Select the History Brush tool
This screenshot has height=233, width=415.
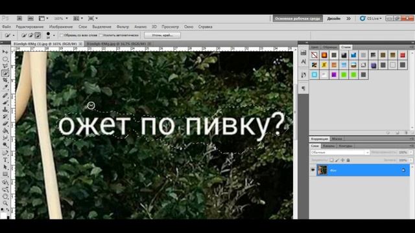(x=5, y=116)
